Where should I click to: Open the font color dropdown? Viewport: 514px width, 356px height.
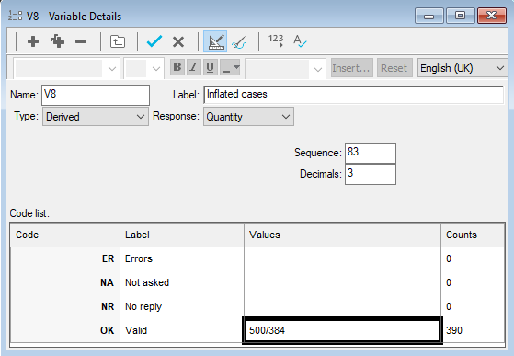tap(230, 67)
